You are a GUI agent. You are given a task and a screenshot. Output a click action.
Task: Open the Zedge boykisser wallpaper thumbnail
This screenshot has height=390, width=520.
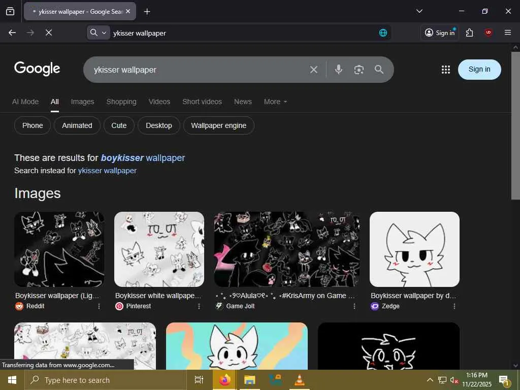[x=414, y=249]
